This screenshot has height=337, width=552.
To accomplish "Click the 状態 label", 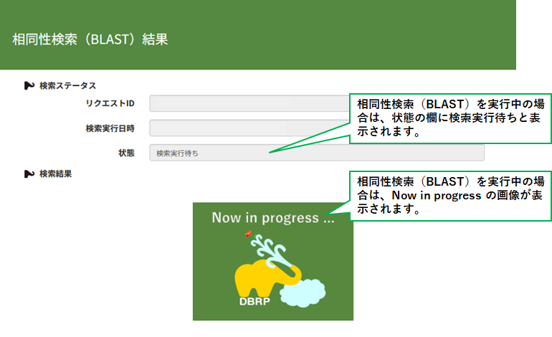I will (x=126, y=153).
